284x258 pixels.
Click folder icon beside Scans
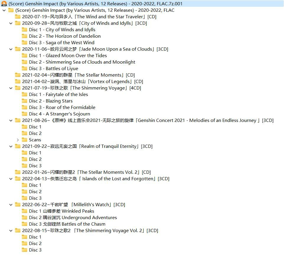[x=25, y=140]
